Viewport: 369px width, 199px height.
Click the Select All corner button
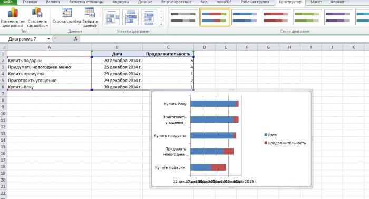point(4,47)
